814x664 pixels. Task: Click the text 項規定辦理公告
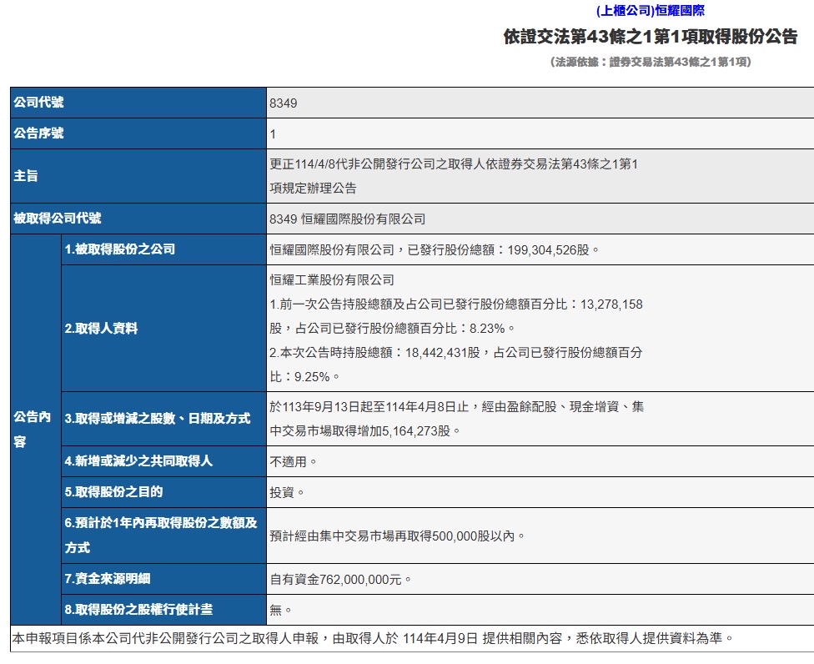(313, 188)
